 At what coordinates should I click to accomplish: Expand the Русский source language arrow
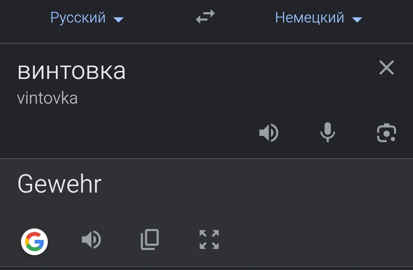click(119, 19)
